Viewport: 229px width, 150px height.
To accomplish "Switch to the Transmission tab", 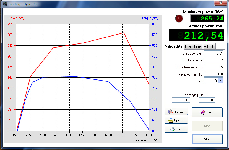I will point(193,47).
